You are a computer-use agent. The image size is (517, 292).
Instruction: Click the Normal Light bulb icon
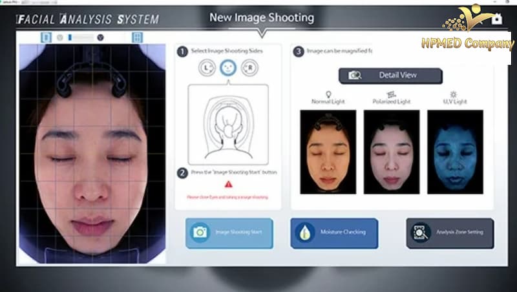coord(328,94)
